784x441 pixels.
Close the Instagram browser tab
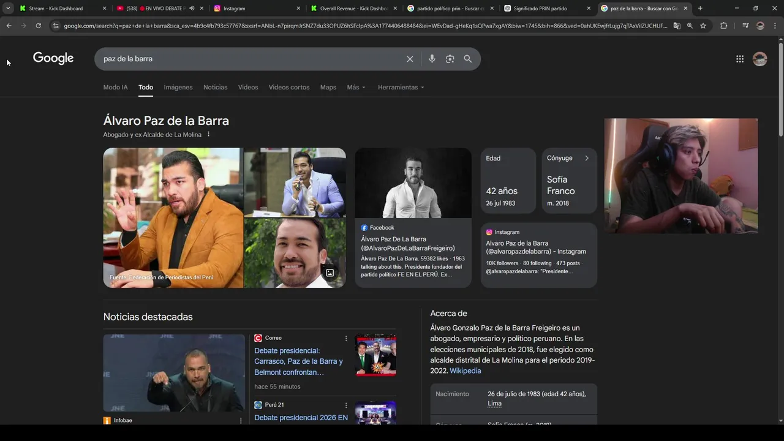[x=298, y=9]
